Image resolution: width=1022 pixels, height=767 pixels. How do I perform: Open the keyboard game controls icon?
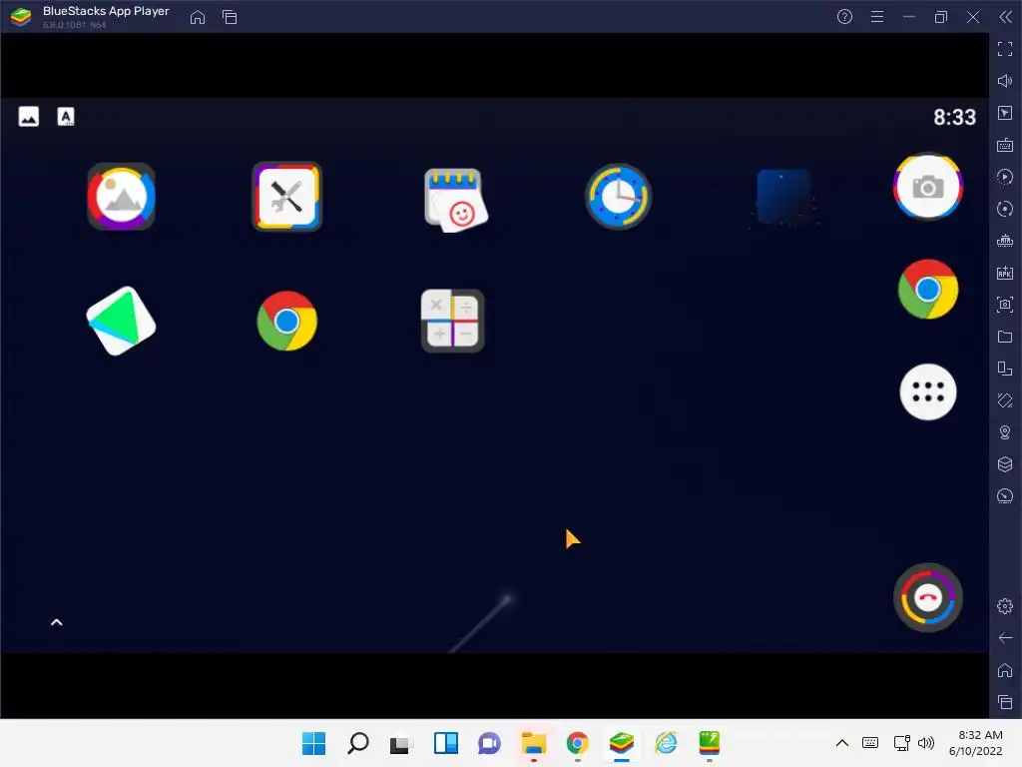pyautogui.click(x=1005, y=145)
